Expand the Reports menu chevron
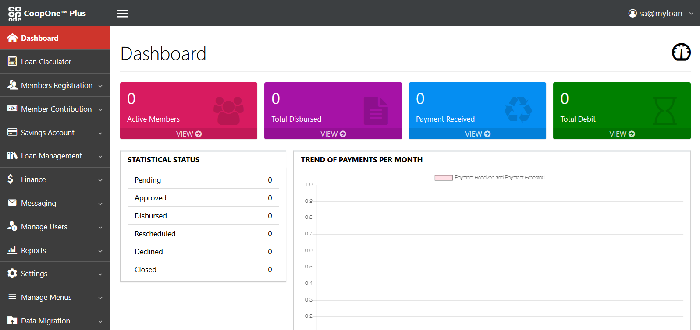The height and width of the screenshot is (330, 700). (100, 251)
